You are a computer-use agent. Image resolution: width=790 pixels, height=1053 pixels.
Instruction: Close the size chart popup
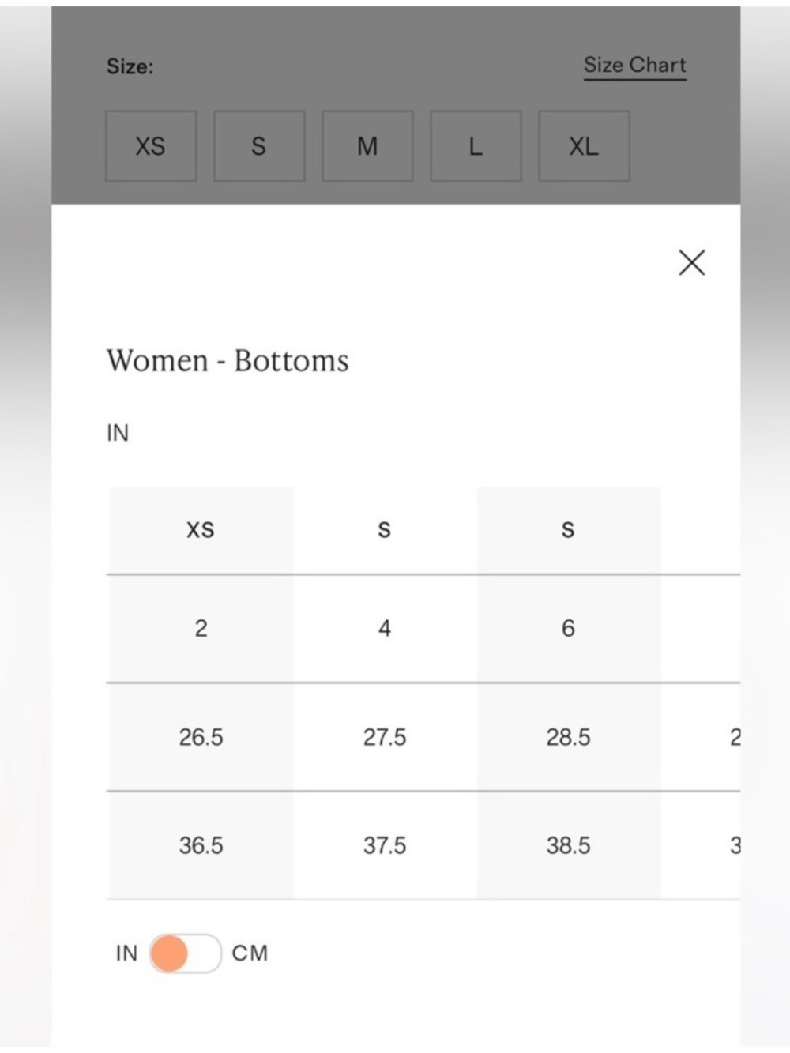[691, 262]
